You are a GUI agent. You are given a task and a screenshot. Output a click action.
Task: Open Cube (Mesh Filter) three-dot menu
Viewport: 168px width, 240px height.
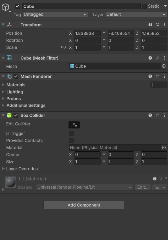click(x=164, y=58)
